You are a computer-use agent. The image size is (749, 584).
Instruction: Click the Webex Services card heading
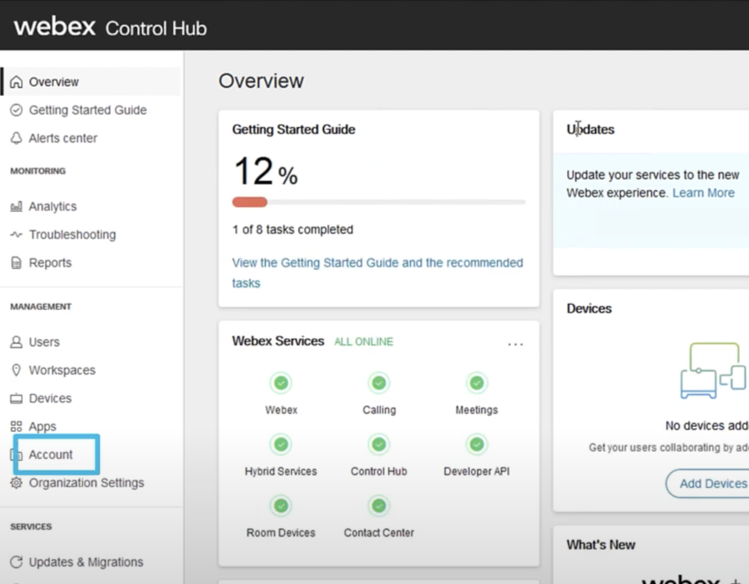278,341
